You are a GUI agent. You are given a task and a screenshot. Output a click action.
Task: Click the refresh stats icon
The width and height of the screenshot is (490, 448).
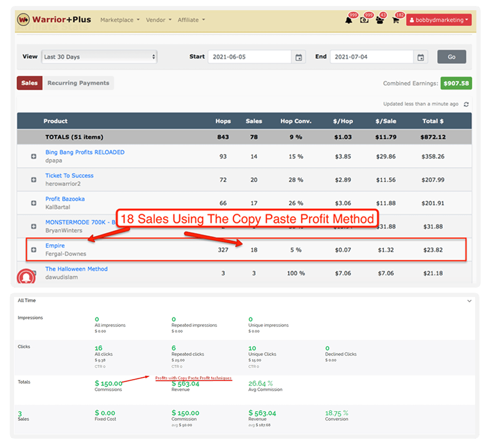(x=466, y=104)
